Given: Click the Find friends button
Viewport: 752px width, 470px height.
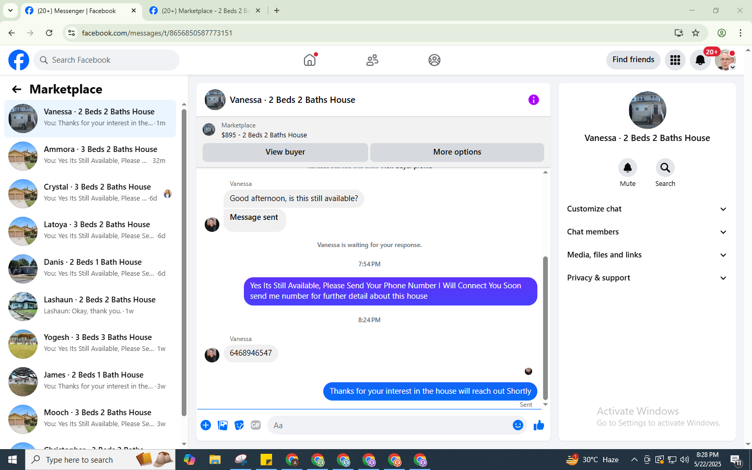Looking at the screenshot, I should pyautogui.click(x=633, y=60).
